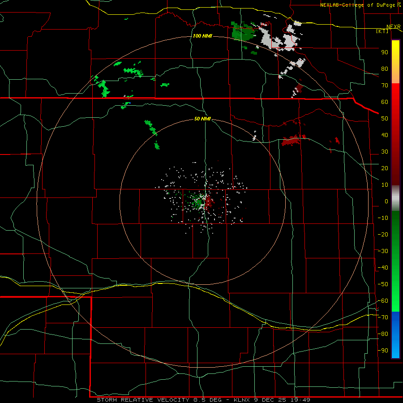Click the -20 value on the velocity scale
The width and height of the screenshot is (403, 403).
click(383, 234)
